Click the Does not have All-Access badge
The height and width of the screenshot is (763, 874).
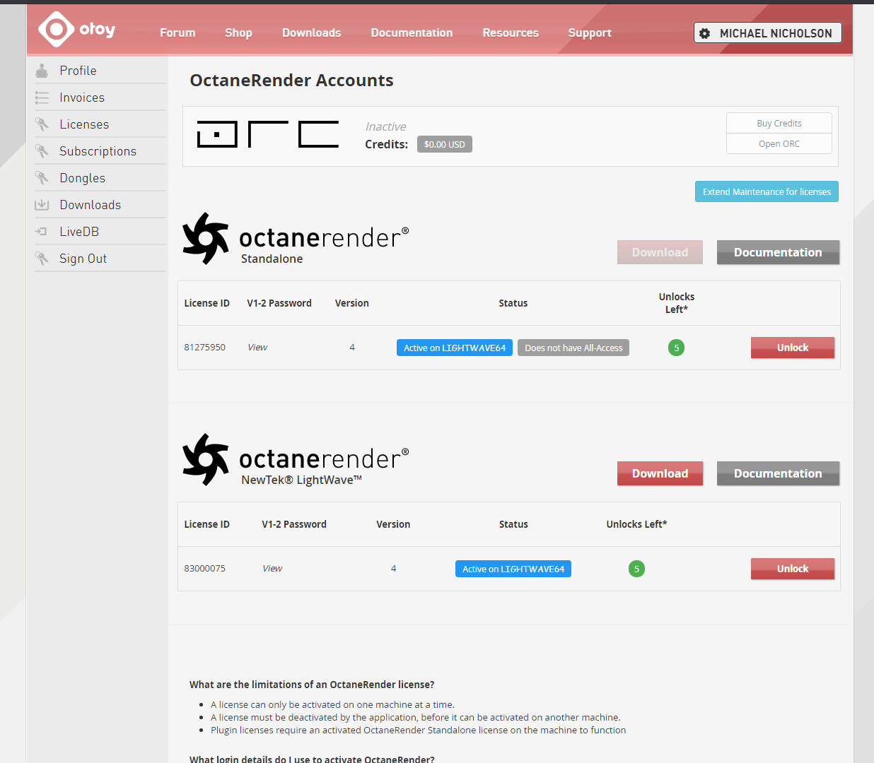point(573,348)
